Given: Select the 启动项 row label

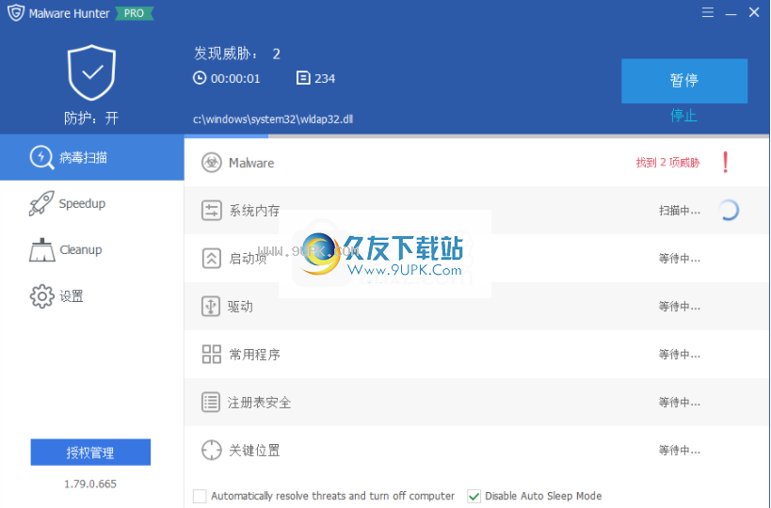Looking at the screenshot, I should 248,259.
